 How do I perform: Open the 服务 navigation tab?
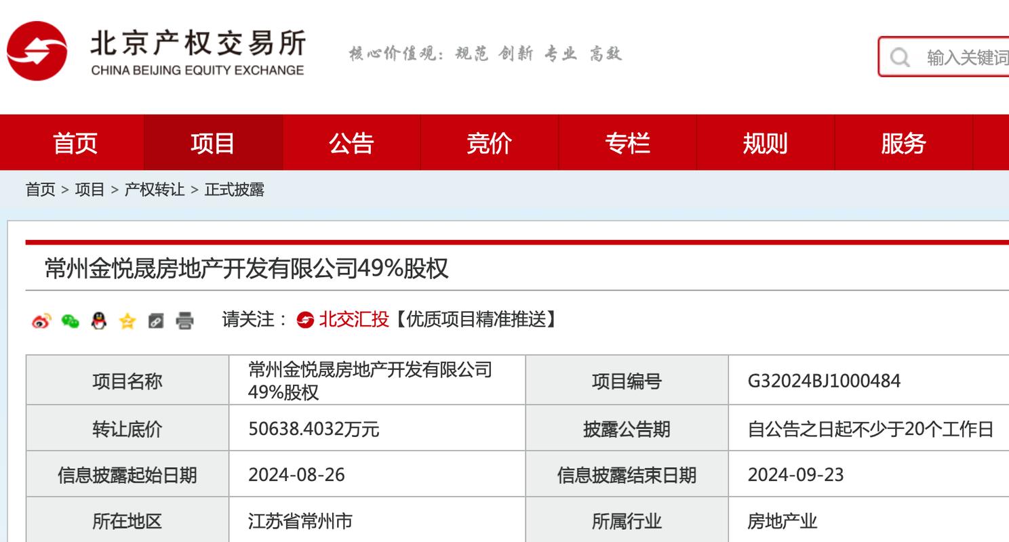(903, 142)
